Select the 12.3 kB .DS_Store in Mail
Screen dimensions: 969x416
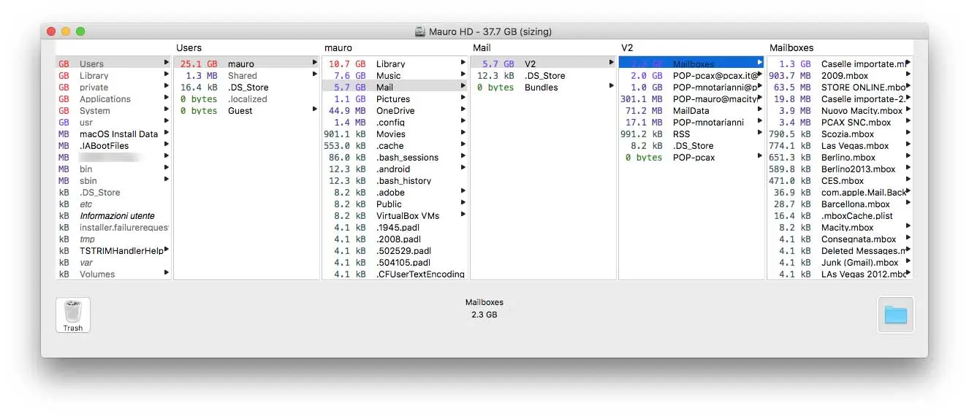coord(543,76)
